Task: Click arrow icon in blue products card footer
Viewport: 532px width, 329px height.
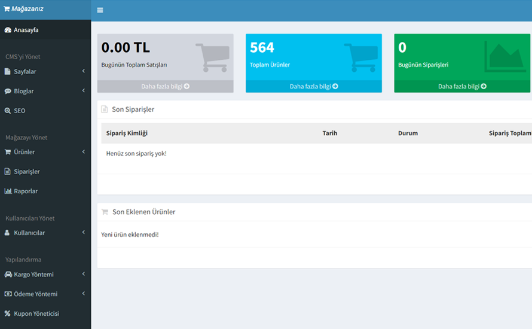Action: click(335, 87)
